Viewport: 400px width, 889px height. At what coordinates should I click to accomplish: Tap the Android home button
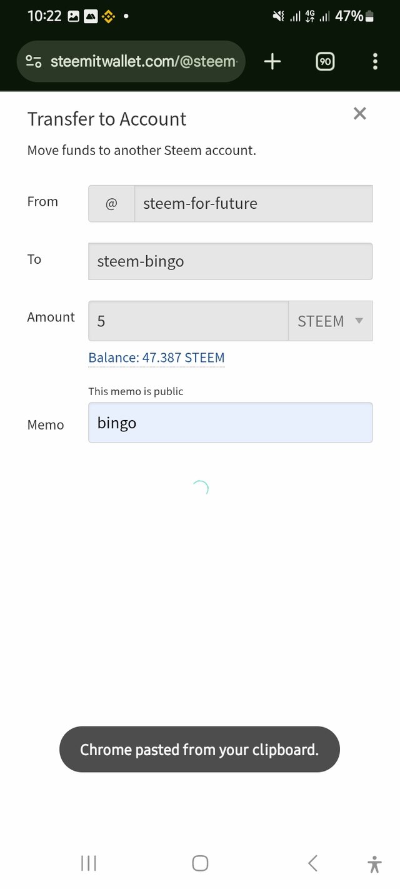(x=200, y=863)
